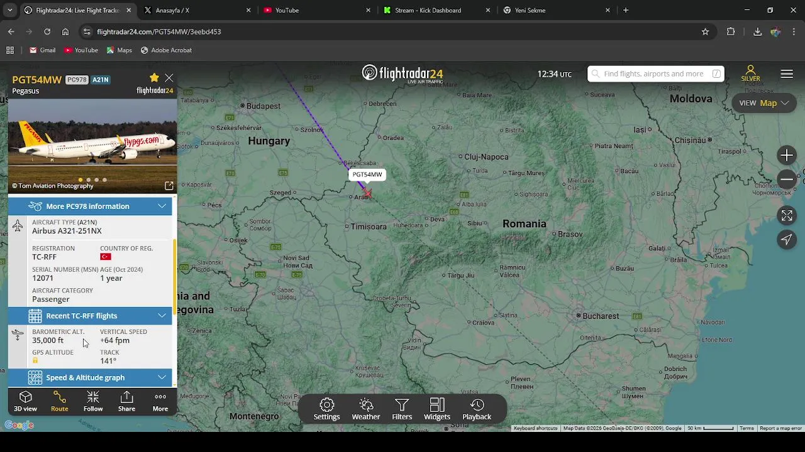Click the Follow aircraft icon
The height and width of the screenshot is (452, 805).
pos(93,402)
